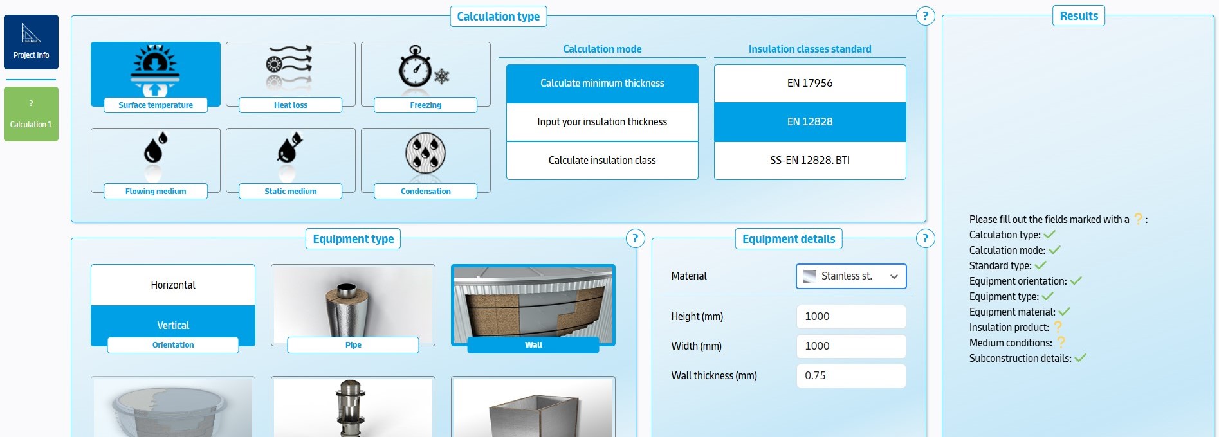Screen dimensions: 1219x437
Task: Select the rectangular duct equipment thumbnail
Action: pyautogui.click(x=533, y=407)
